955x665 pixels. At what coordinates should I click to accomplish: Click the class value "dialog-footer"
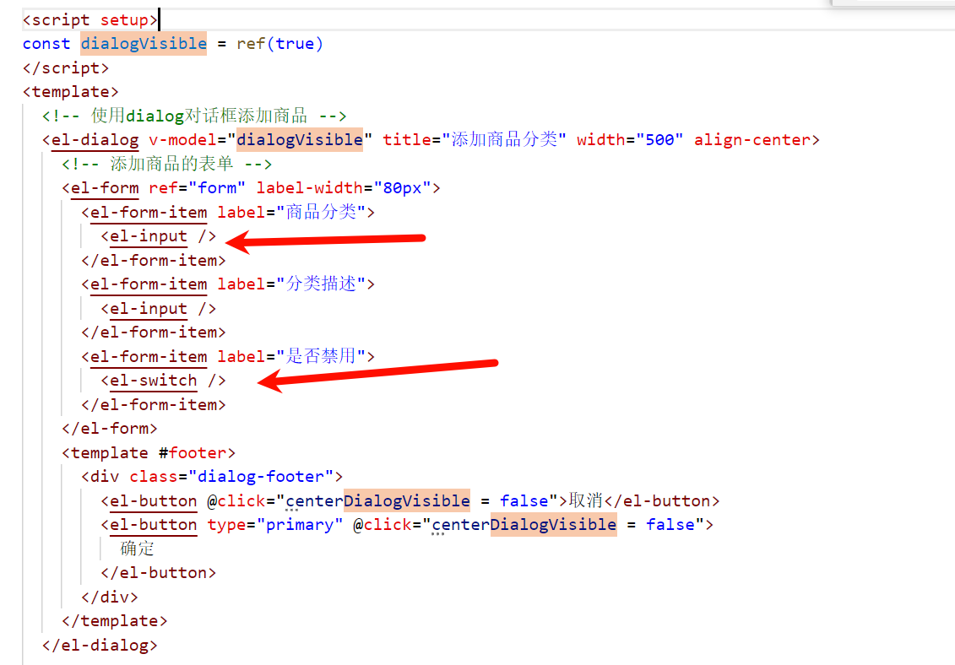coord(261,477)
